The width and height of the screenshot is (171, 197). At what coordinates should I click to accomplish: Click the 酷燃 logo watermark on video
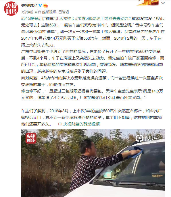[x=146, y=138]
